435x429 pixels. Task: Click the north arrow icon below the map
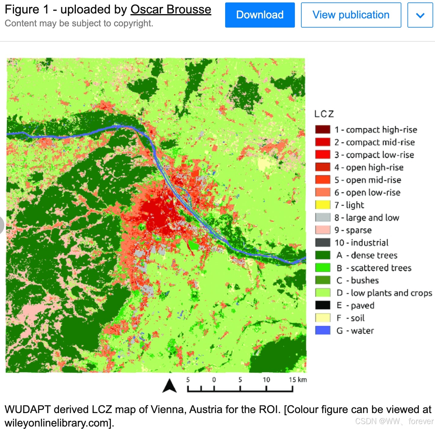tap(169, 386)
